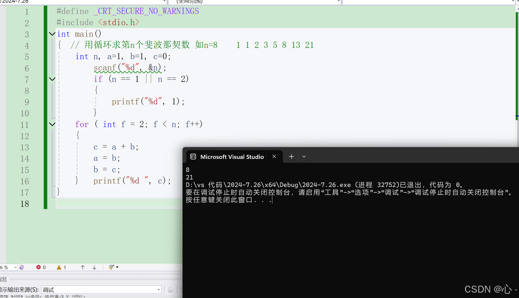Click _CRT_SECURE_NO_WARNINGS macro text
519x298 pixels.
tap(146, 11)
